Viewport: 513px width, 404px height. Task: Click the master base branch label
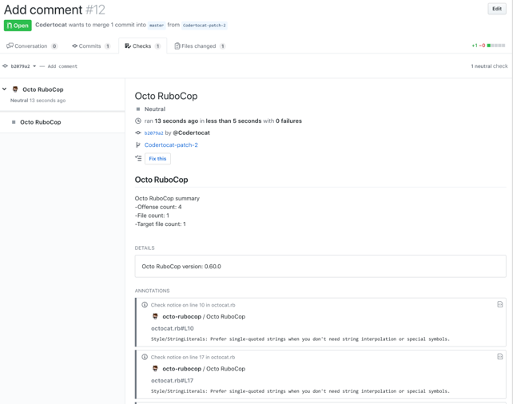coord(157,26)
